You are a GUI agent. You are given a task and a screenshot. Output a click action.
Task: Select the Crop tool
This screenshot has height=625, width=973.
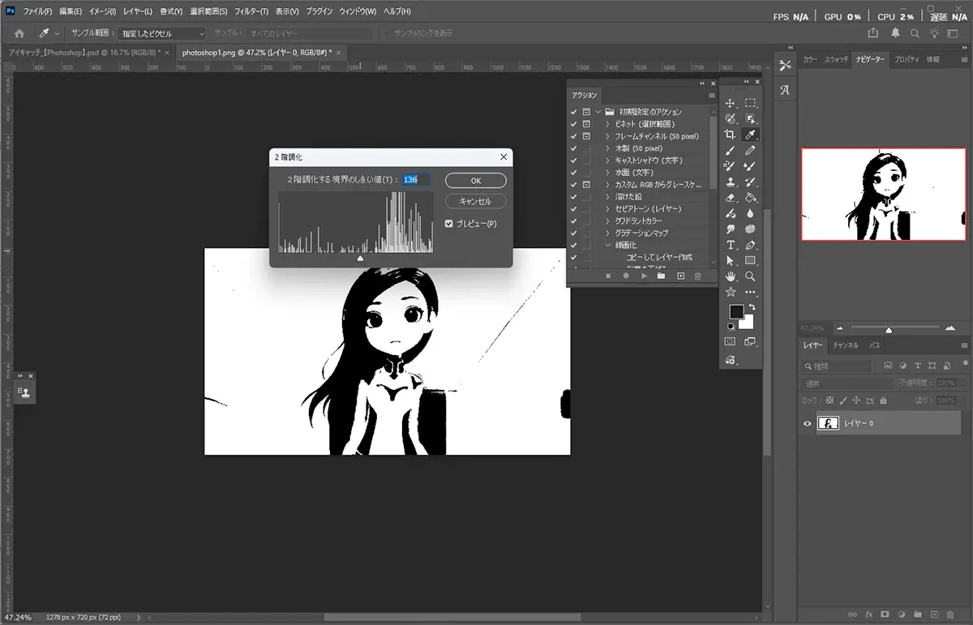731,135
